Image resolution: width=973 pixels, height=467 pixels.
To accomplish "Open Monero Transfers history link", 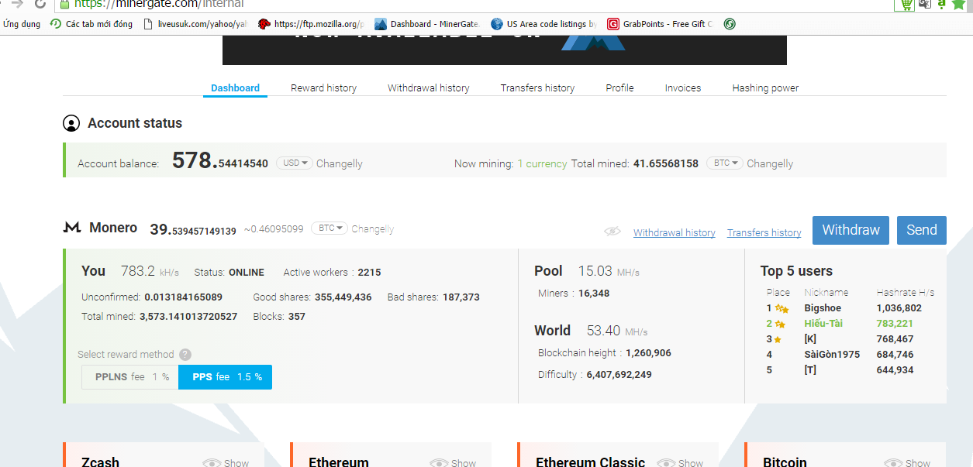I will 764,232.
